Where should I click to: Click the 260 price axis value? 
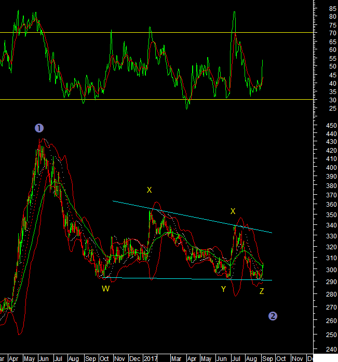click(331, 320)
